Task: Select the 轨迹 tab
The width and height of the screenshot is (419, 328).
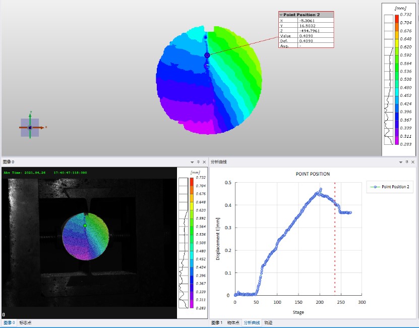Action: tap(268, 322)
